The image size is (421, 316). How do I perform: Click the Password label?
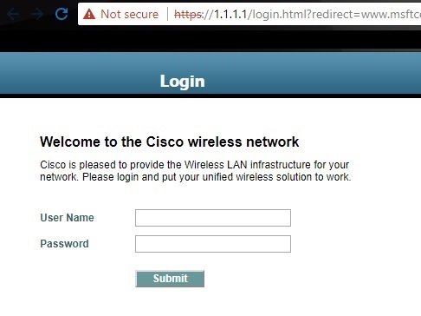pos(64,244)
